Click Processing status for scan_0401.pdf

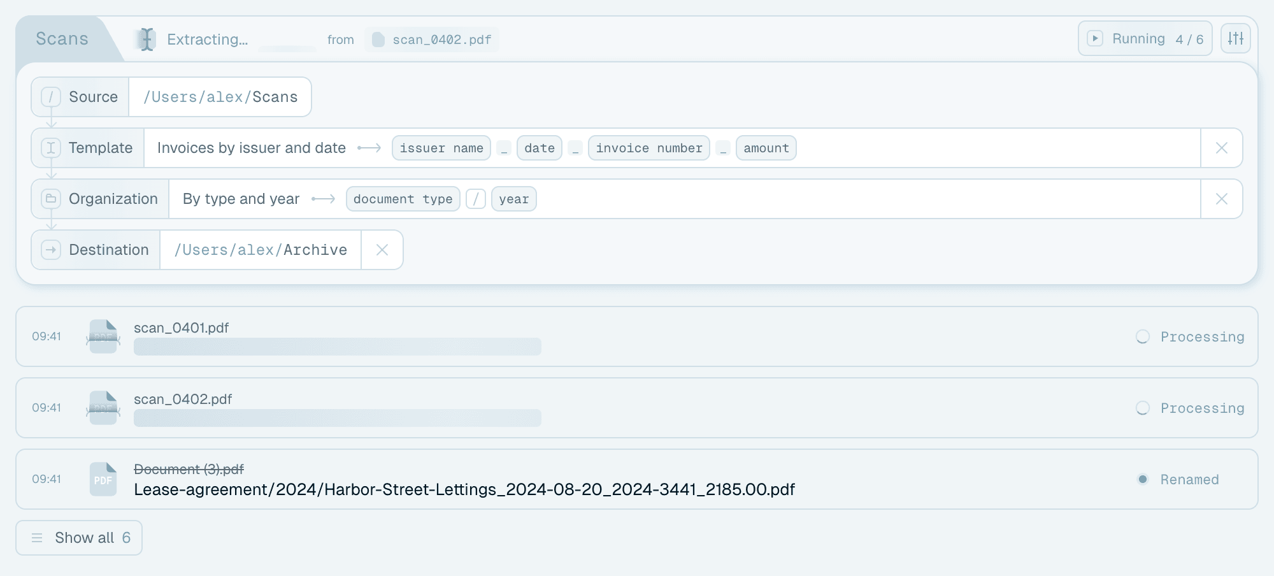coord(1190,336)
